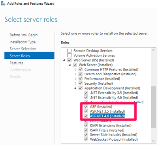Select the ASP (Installed) label
Image resolution: width=158 pixels, height=145 pixels.
click(x=101, y=106)
